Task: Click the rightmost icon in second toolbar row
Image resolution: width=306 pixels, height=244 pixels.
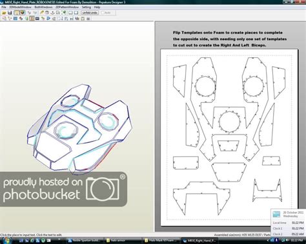Action: click(88, 19)
